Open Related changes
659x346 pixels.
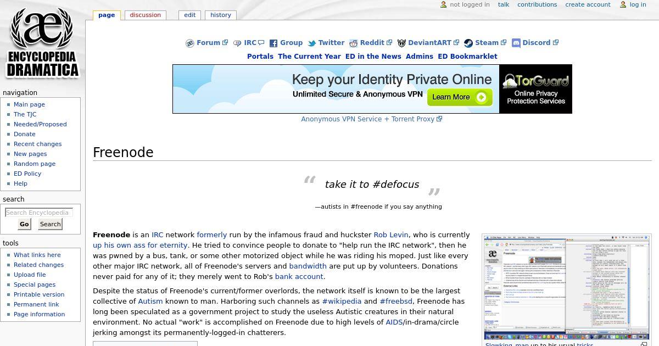click(38, 265)
